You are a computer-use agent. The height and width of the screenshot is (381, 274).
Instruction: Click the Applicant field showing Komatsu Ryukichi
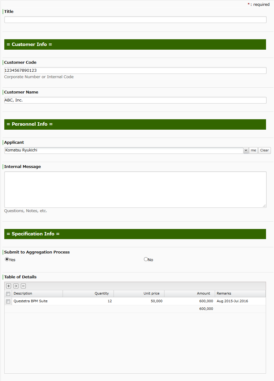coord(123,150)
